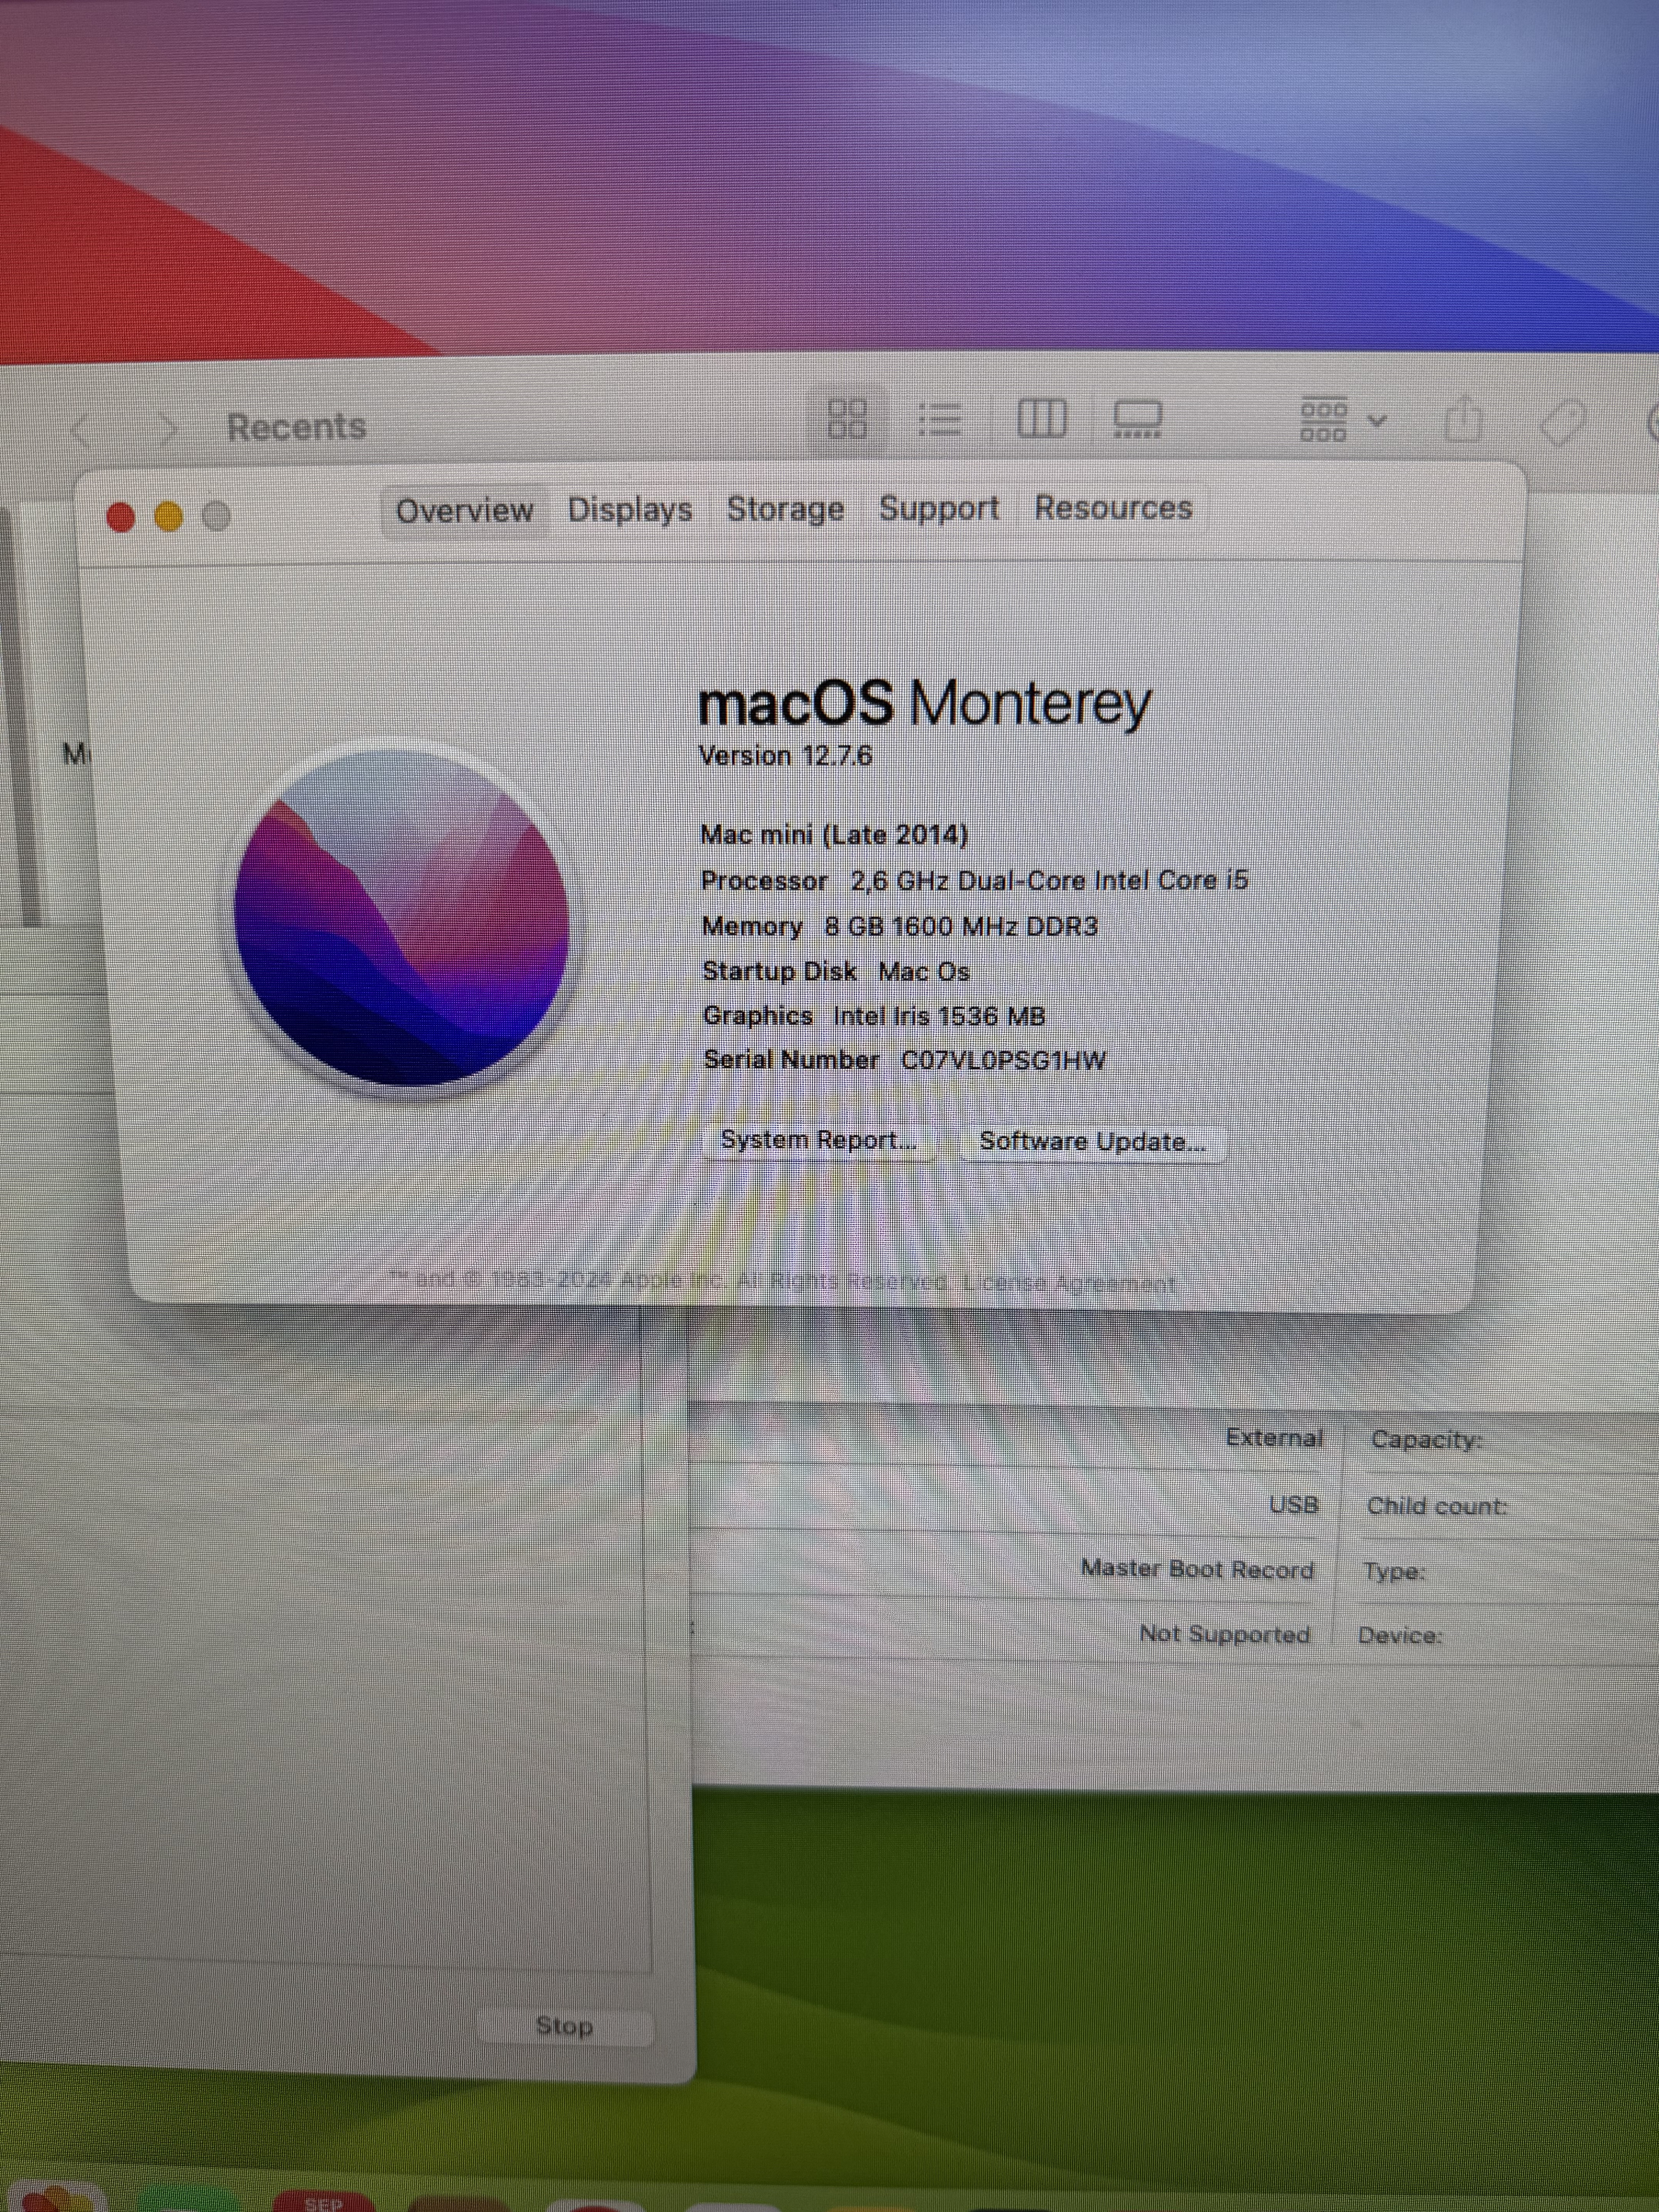This screenshot has width=1659, height=2212.
Task: Click the Mac mini (Late 2014) text
Action: [x=834, y=835]
